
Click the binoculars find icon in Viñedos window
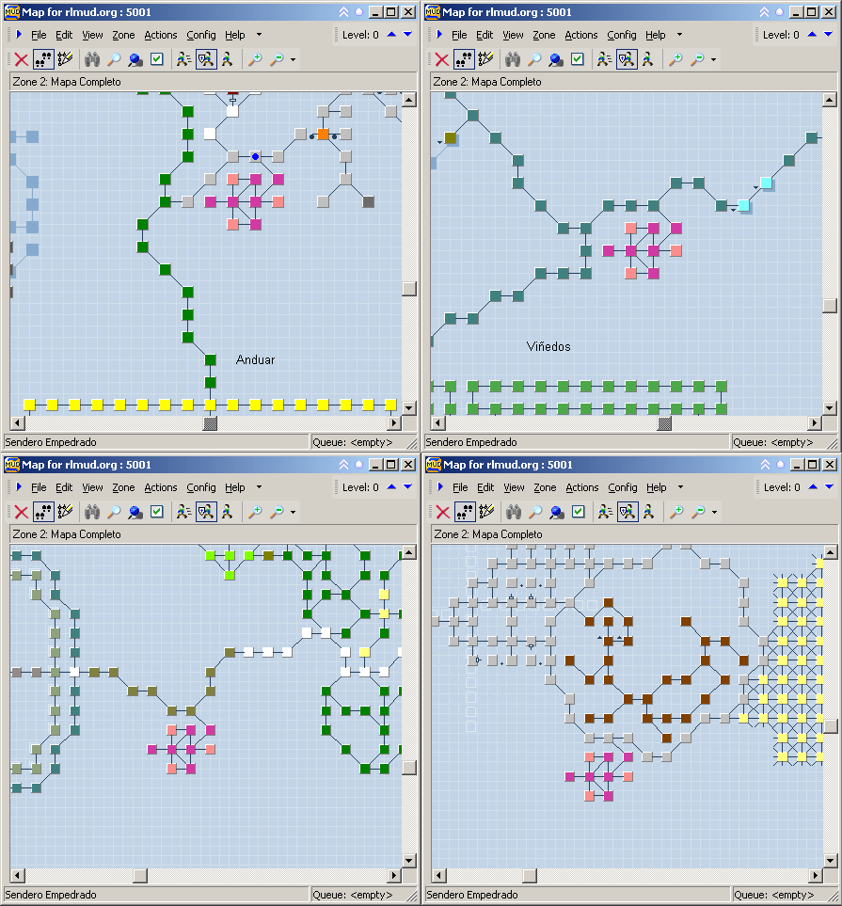point(513,59)
